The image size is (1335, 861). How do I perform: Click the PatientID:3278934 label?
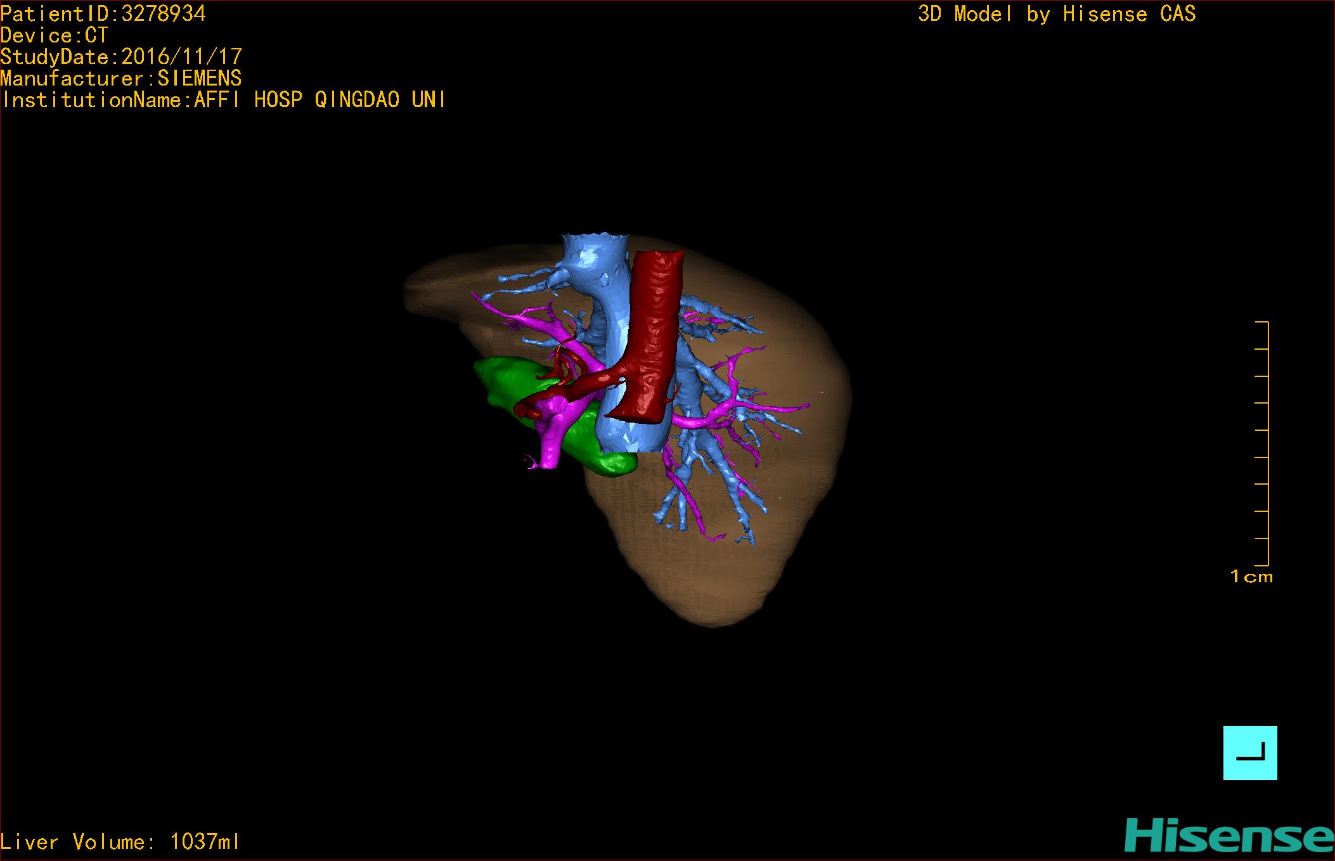click(103, 13)
